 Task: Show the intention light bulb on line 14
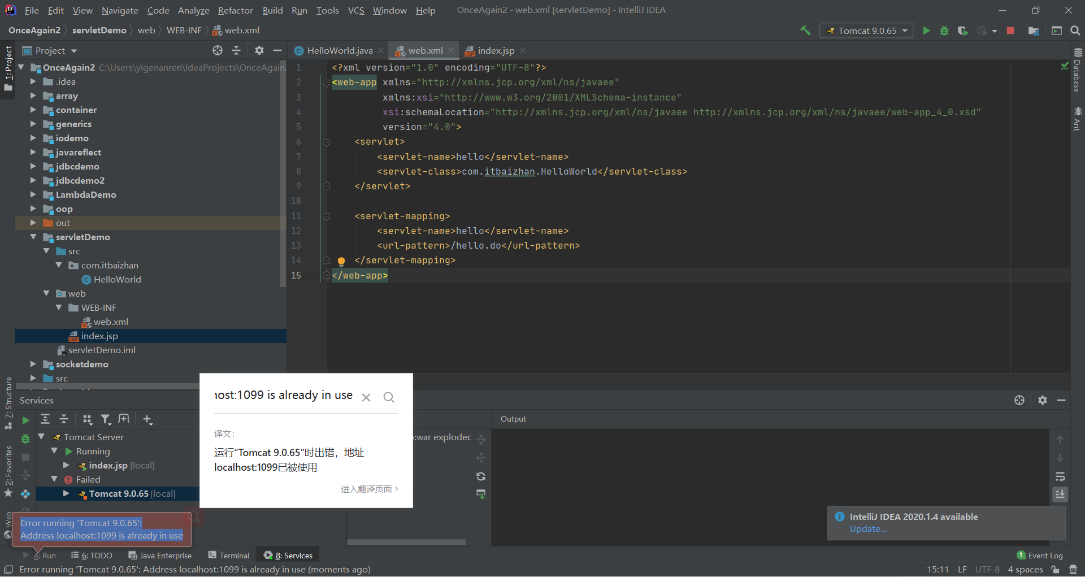pos(341,261)
